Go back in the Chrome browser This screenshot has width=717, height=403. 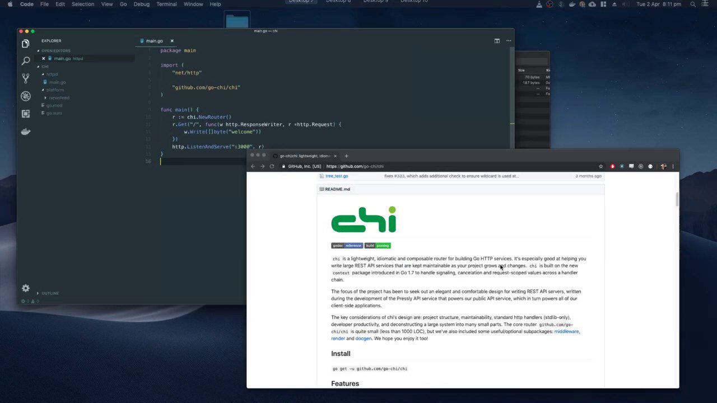point(253,166)
